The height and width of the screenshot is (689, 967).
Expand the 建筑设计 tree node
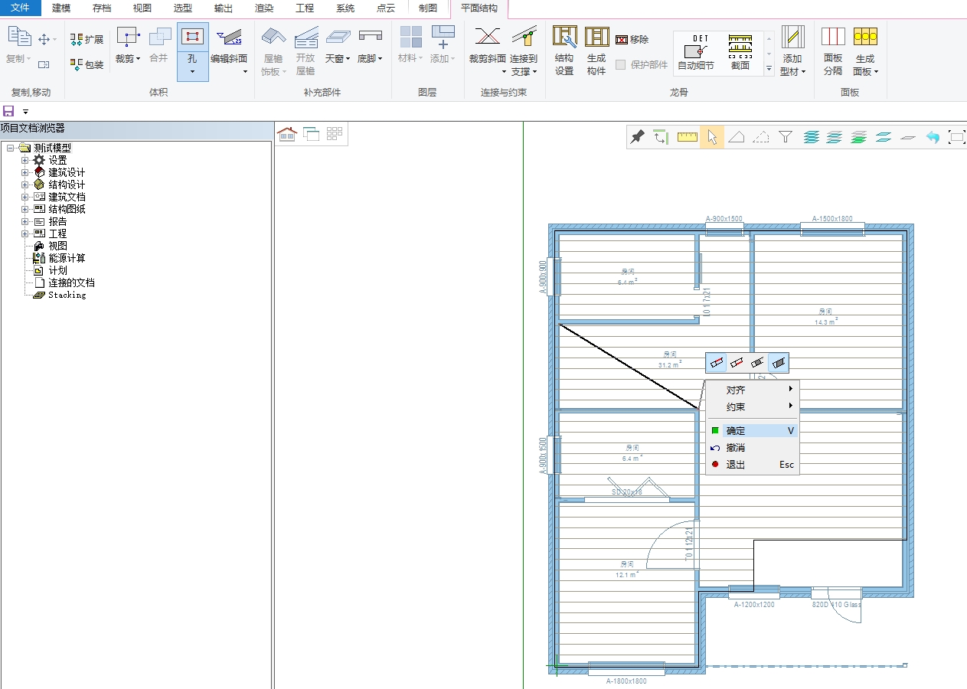[x=25, y=172]
